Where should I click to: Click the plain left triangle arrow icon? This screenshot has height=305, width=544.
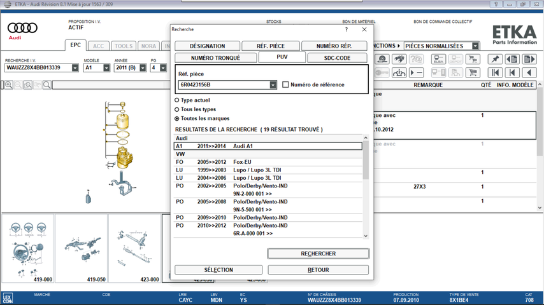[x=529, y=72]
